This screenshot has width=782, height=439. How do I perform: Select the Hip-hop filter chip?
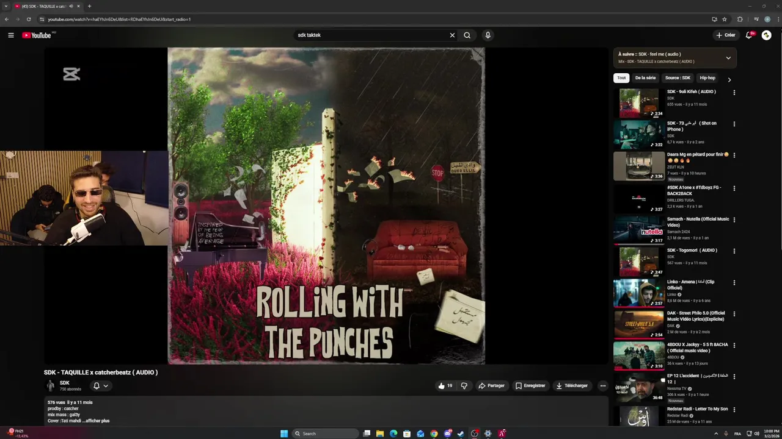(707, 78)
